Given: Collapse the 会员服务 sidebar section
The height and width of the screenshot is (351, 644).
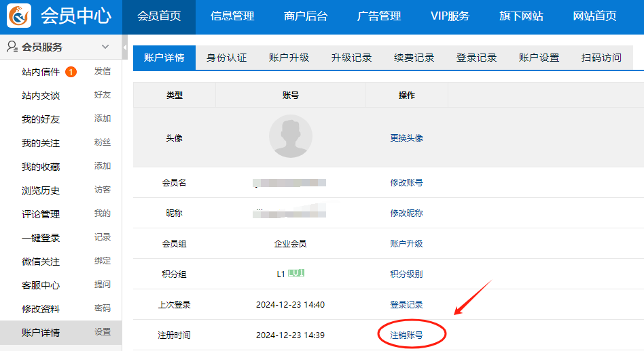Looking at the screenshot, I should pyautogui.click(x=105, y=47).
